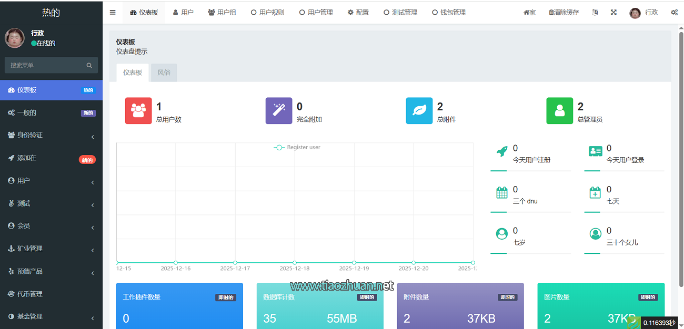Click the green total admins icon
This screenshot has height=329, width=684.
click(x=560, y=111)
